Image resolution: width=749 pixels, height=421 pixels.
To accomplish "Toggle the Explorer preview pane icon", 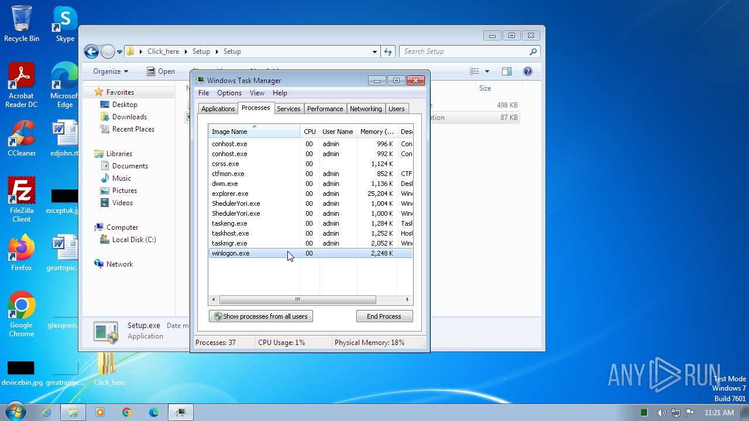I will click(507, 71).
